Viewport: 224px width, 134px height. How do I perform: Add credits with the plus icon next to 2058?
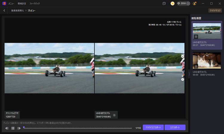[x=188, y=4]
